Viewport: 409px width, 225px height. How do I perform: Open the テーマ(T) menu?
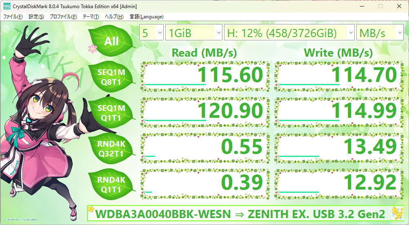[x=91, y=17]
